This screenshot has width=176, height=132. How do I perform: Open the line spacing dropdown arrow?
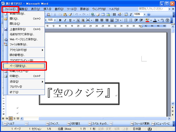point(121,20)
